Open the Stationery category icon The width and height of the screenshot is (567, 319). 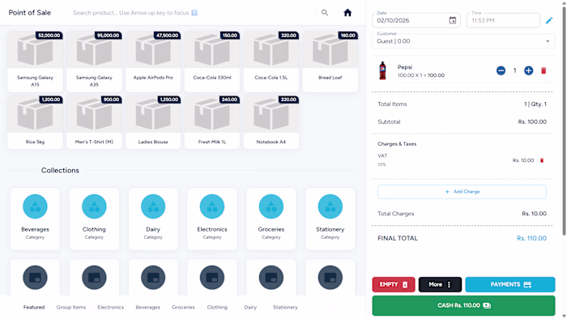[x=330, y=206]
